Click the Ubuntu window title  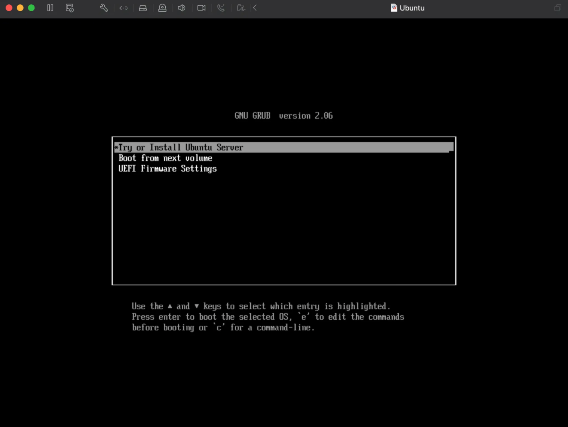[x=412, y=8]
